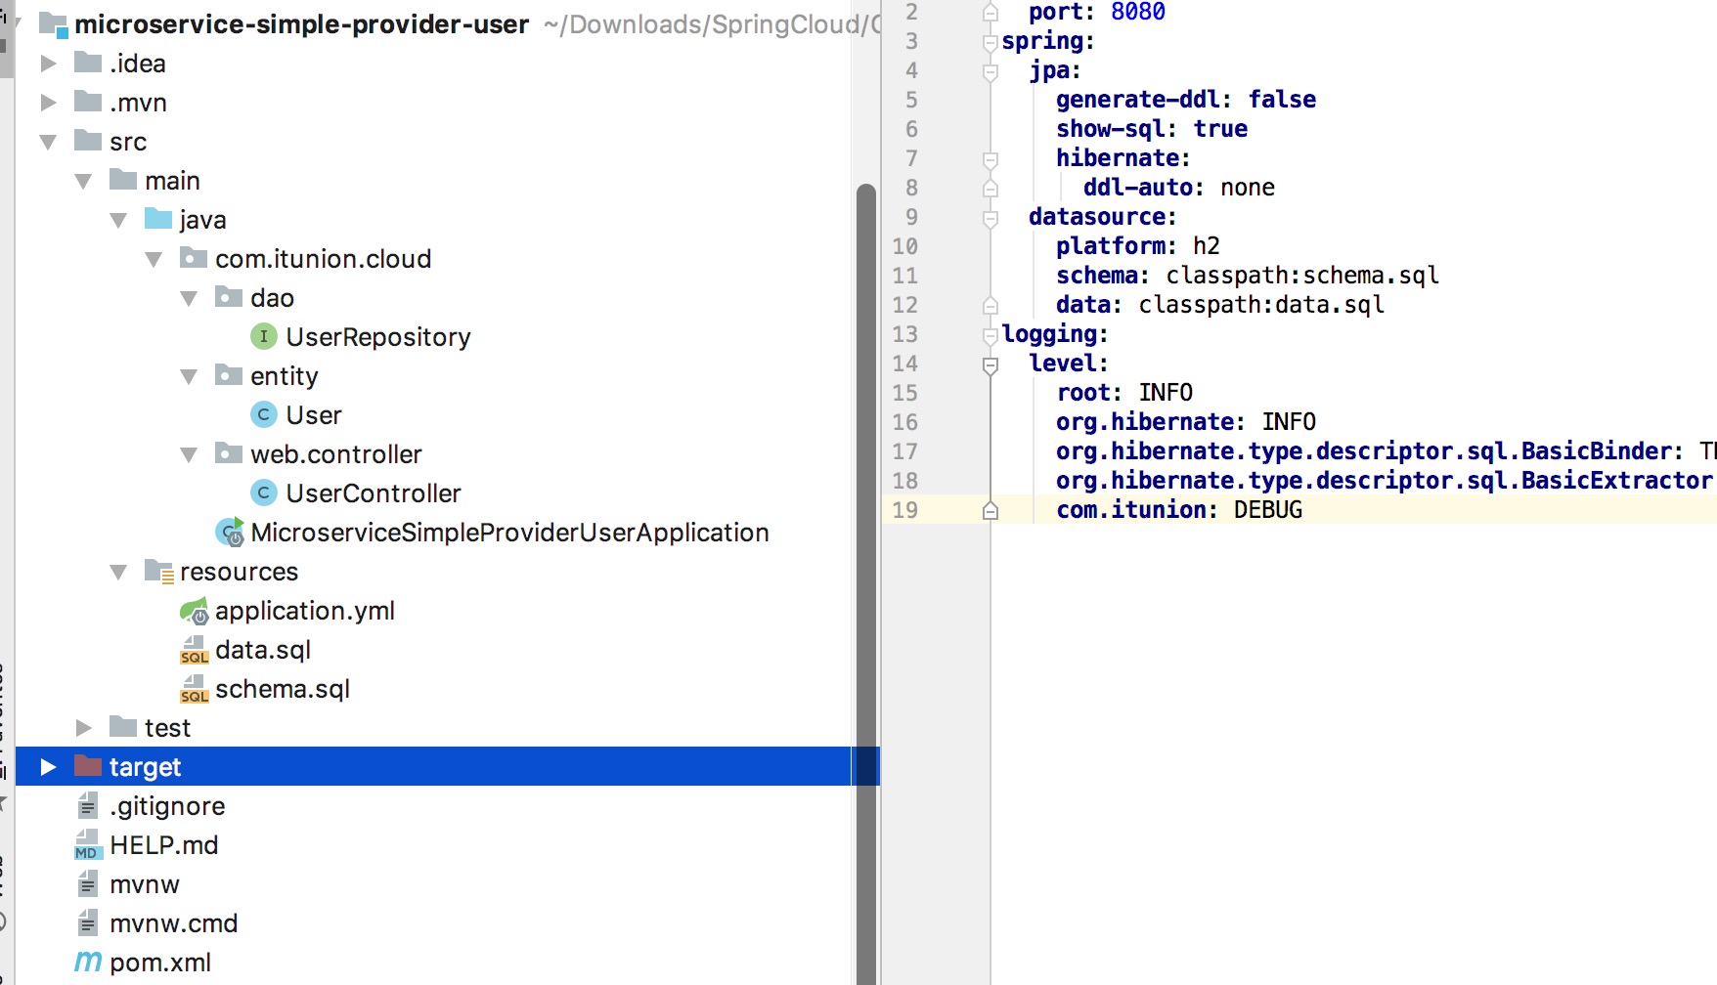Click the MicroserviceSimpleProviderUserApplication run icon

pyautogui.click(x=230, y=532)
